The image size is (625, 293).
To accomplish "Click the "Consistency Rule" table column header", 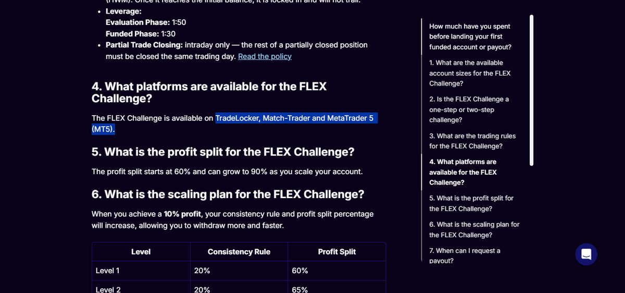I will point(239,252).
